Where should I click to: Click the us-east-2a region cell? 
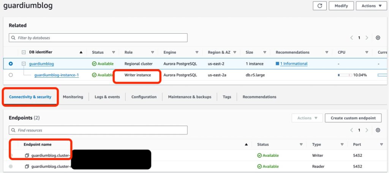pos(217,75)
